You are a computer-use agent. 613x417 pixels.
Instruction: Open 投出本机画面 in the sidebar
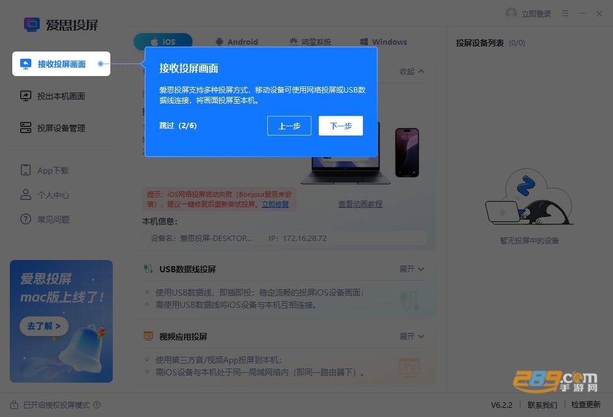click(x=61, y=96)
